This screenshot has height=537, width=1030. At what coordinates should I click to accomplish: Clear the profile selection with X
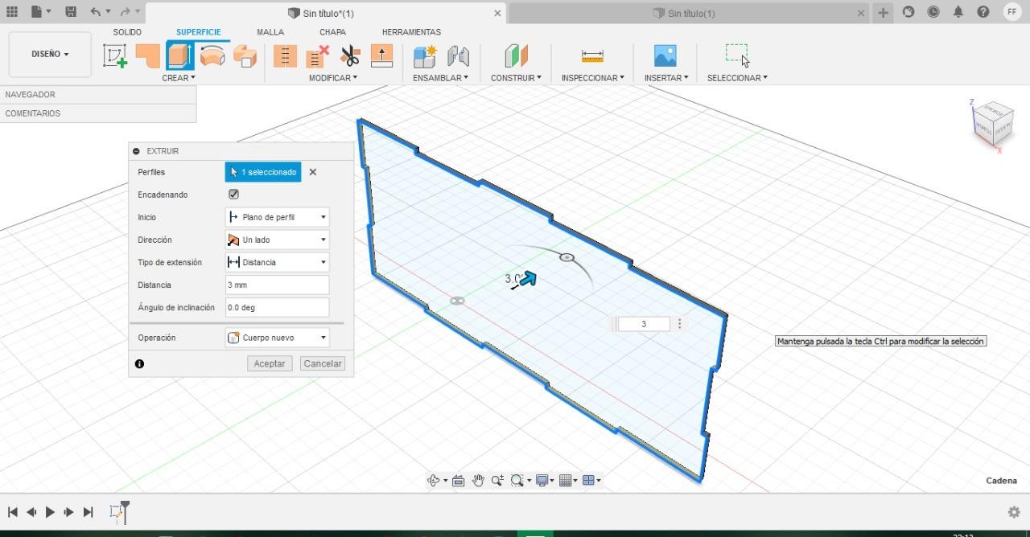click(x=313, y=172)
